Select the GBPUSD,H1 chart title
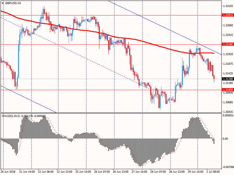Screen dimensions: 234x175 13,3
